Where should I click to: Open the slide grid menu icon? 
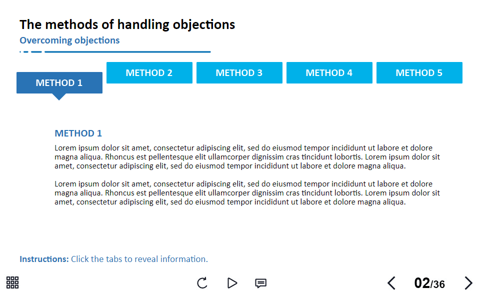(12, 282)
